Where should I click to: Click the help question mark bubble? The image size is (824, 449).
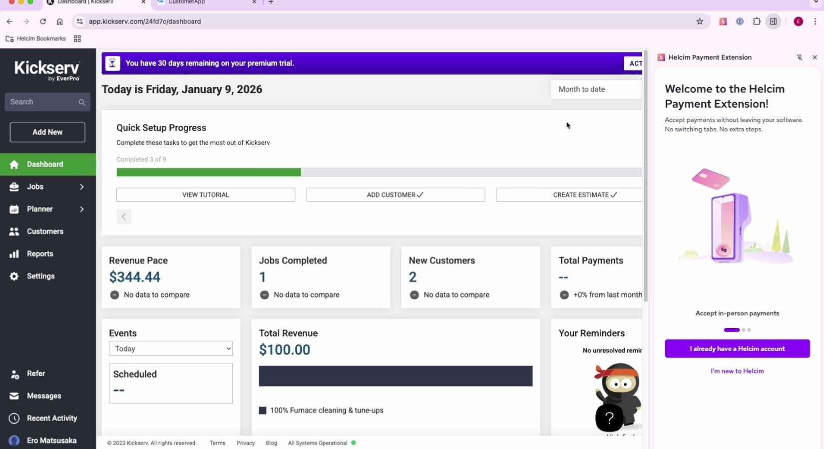[609, 418]
